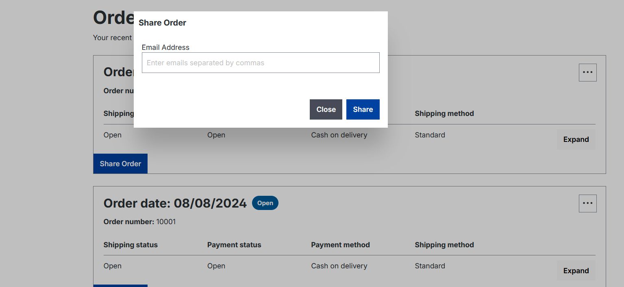The image size is (624, 287).
Task: Expand order 10001 details
Action: pyautogui.click(x=576, y=271)
